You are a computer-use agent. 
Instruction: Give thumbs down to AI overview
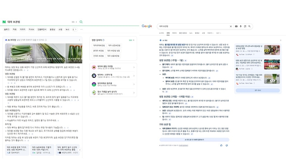coord(227,145)
